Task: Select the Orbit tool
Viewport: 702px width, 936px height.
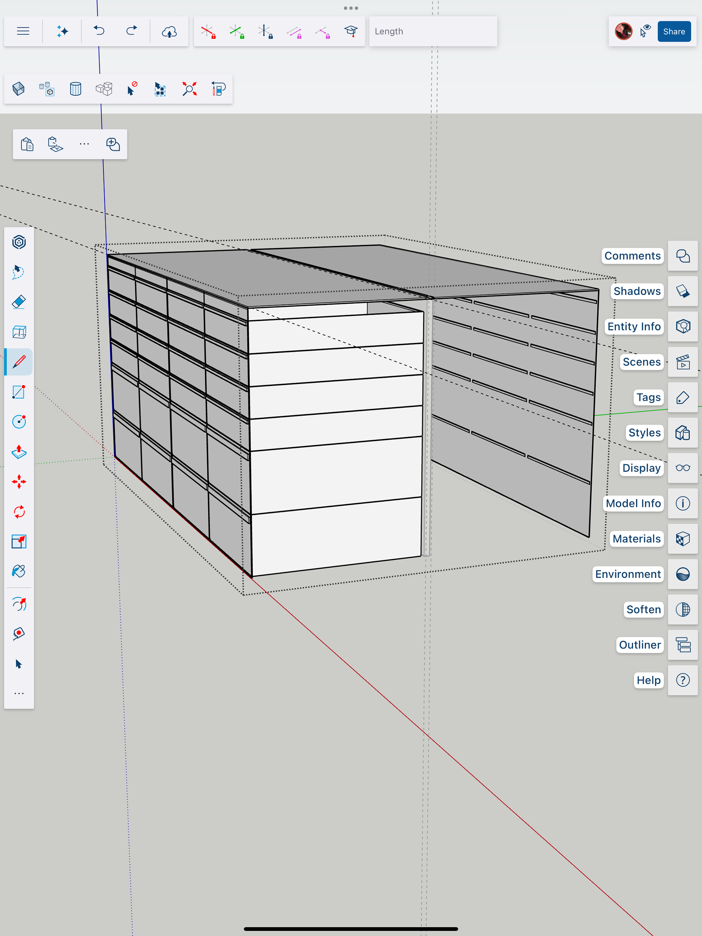Action: [x=19, y=604]
